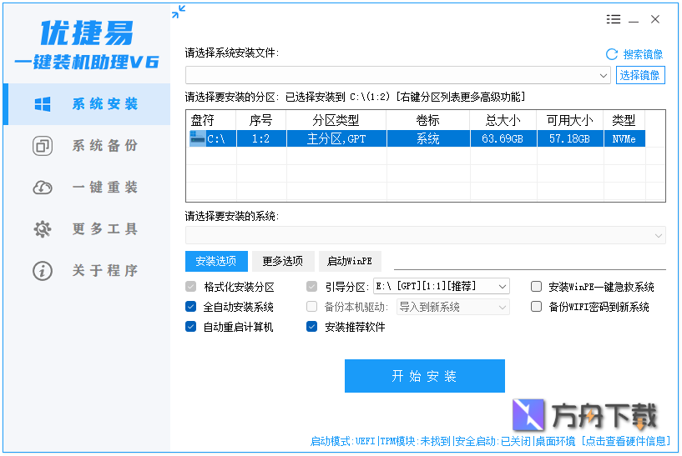Uncheck 全自动安装系统
682x456 pixels.
[x=191, y=307]
